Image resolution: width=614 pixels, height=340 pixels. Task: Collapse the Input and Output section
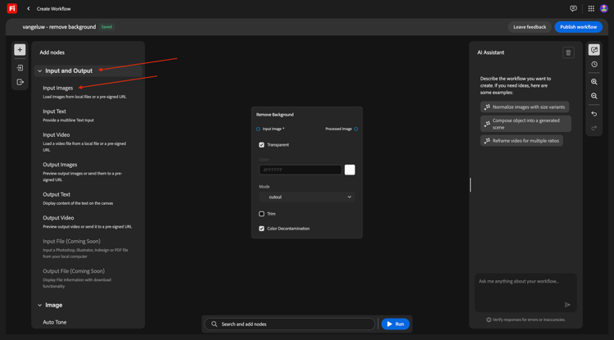[x=39, y=71]
